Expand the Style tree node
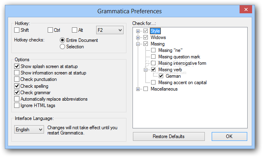Screen dimensions: 263x157 pyautogui.click(x=138, y=31)
